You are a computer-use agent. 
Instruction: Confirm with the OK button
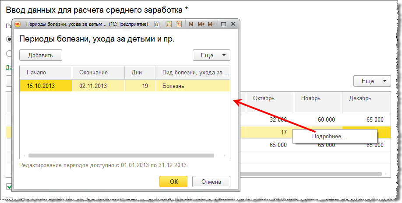(173, 182)
